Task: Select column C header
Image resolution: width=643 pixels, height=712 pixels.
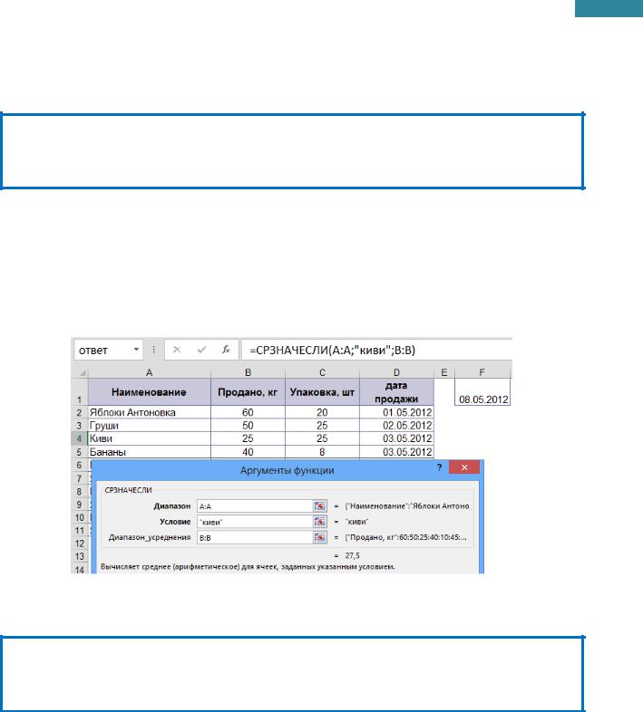Action: pos(322,373)
